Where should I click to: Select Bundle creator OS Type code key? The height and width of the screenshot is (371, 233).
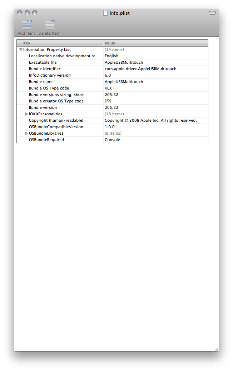pos(56,101)
